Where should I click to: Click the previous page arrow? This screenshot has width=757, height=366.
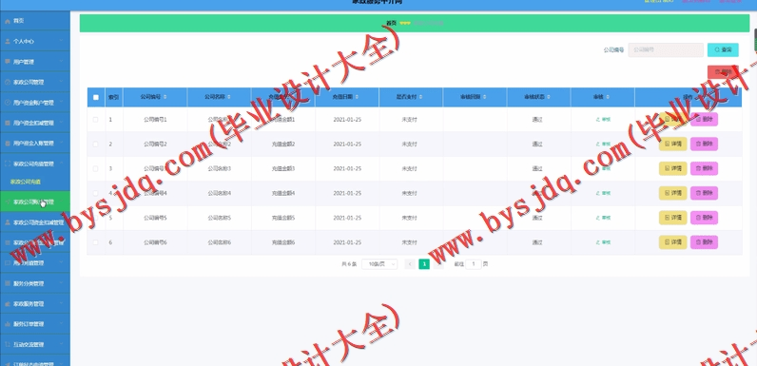[410, 264]
